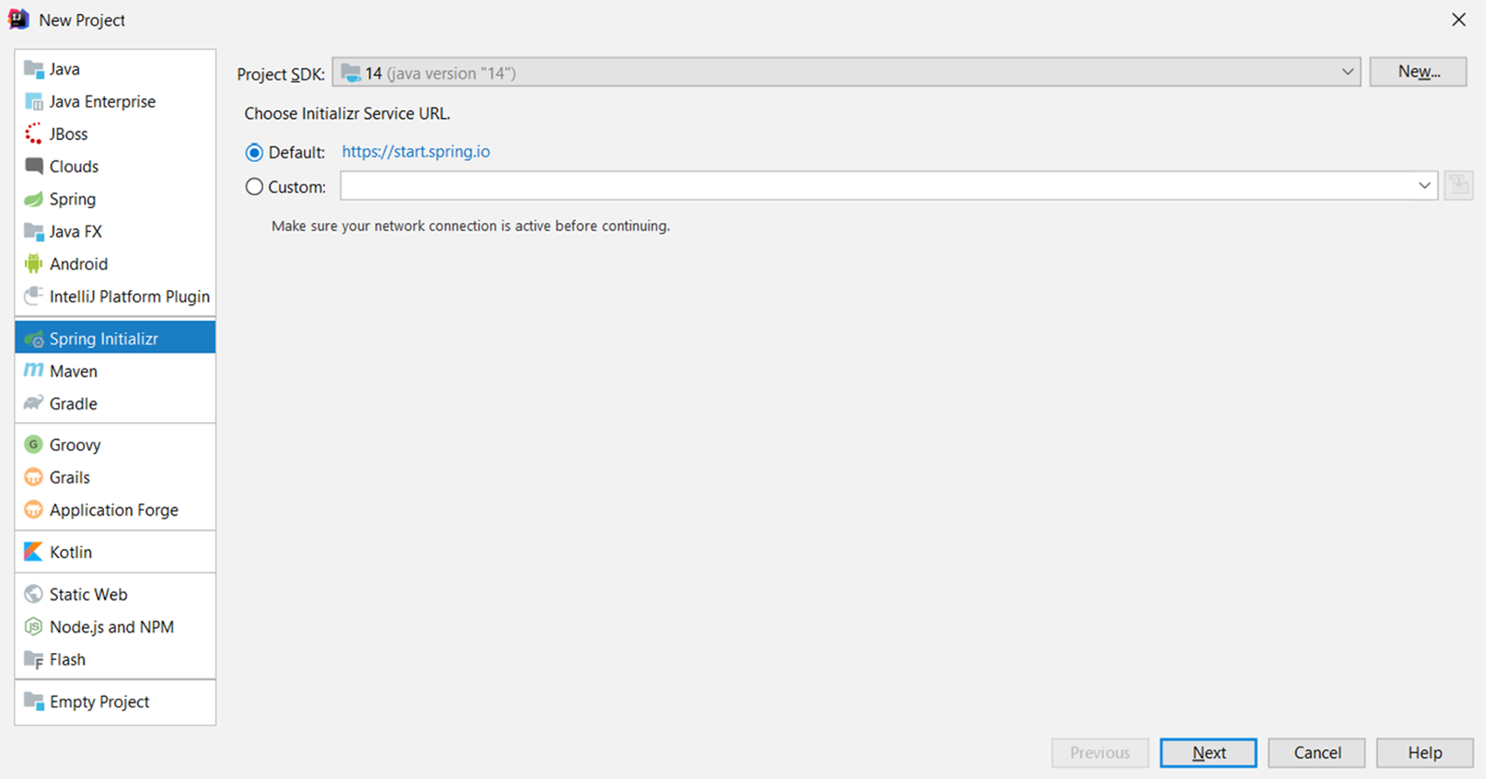
Task: Click the Gradle elephant icon
Action: pyautogui.click(x=33, y=403)
